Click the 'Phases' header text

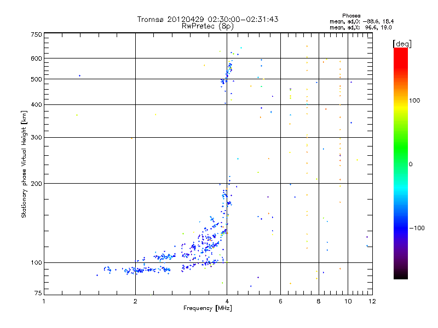coord(351,16)
